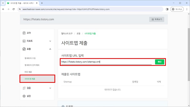Click the address bar URL
The height and width of the screenshot is (107, 190).
click(x=66, y=9)
